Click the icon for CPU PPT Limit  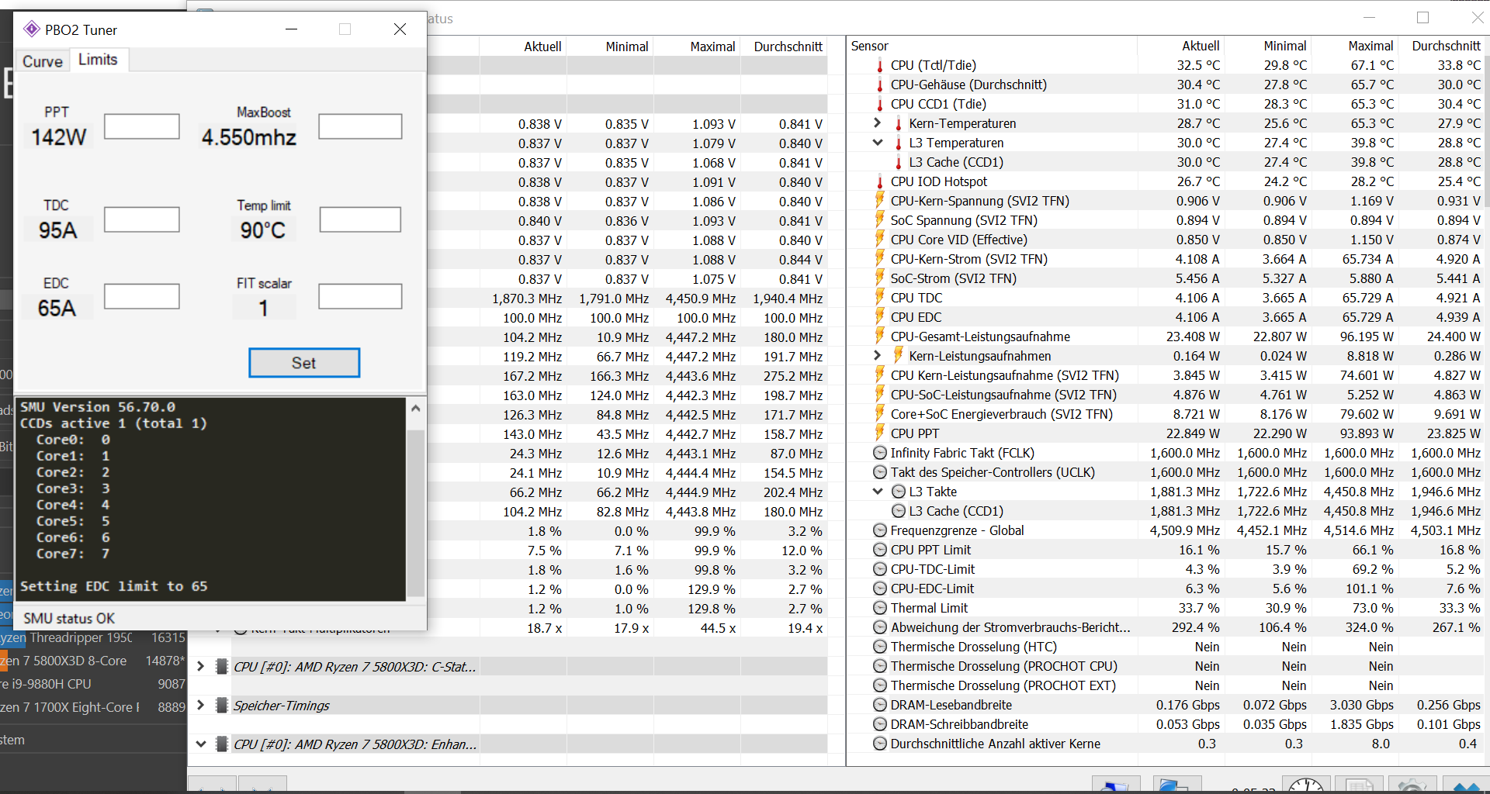click(x=880, y=550)
